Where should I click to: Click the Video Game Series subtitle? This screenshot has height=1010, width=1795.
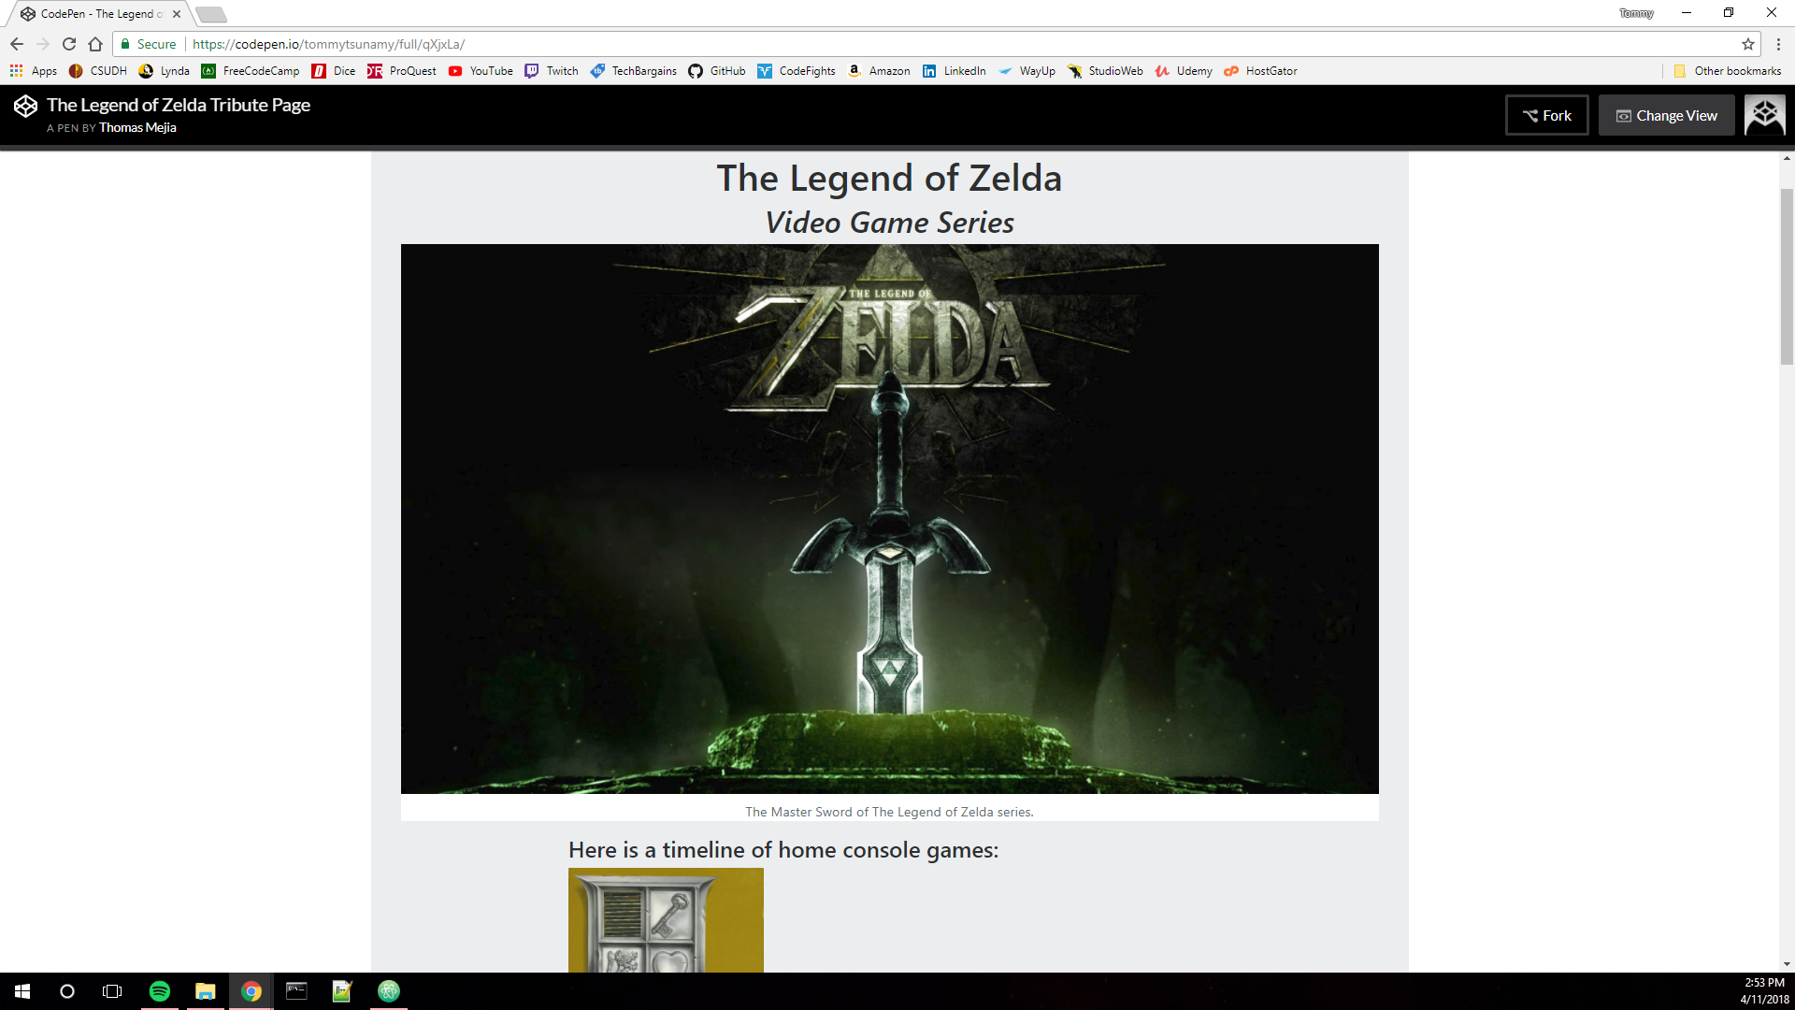(889, 223)
